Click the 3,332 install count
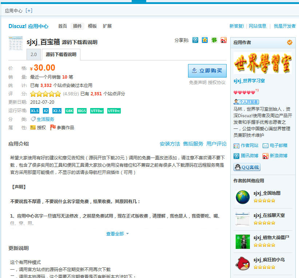The height and width of the screenshot is (278, 299). 46,85
